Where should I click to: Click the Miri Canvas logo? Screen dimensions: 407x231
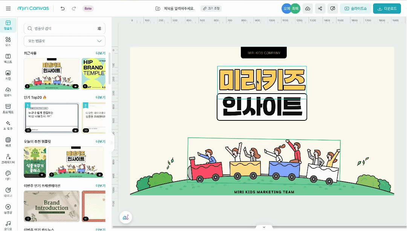[33, 8]
